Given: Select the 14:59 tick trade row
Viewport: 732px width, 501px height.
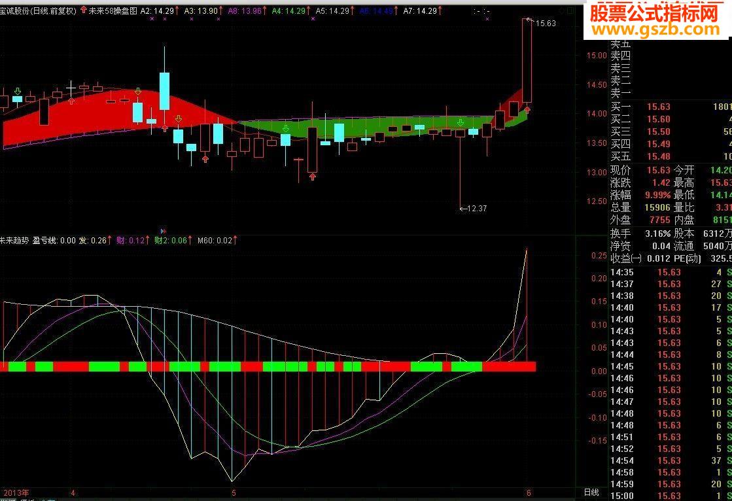Looking at the screenshot, I should tap(671, 484).
